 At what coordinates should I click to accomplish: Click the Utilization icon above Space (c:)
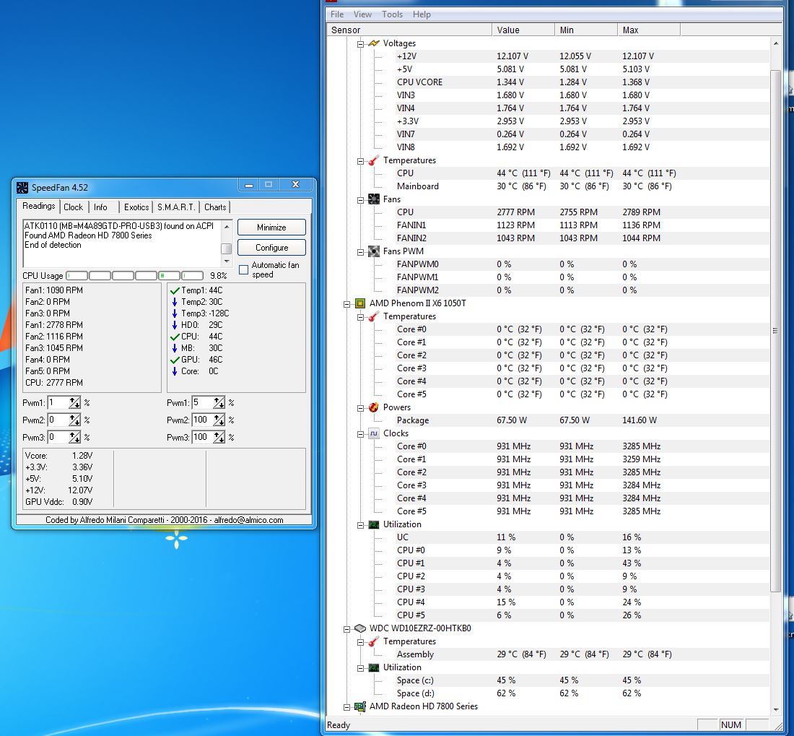(374, 667)
